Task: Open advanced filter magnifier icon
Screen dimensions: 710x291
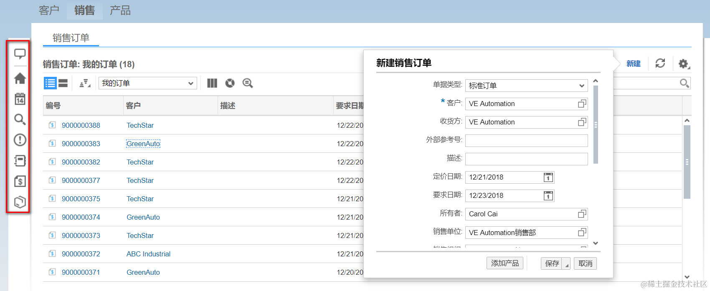Action: tap(248, 83)
